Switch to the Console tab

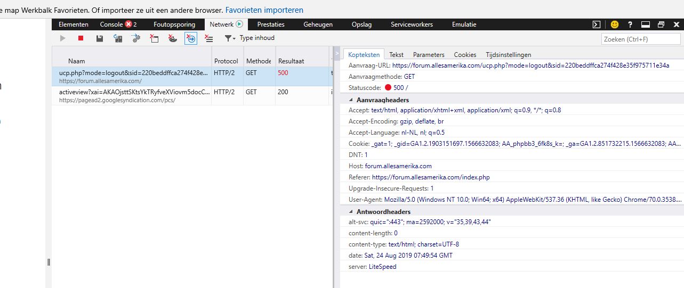111,24
